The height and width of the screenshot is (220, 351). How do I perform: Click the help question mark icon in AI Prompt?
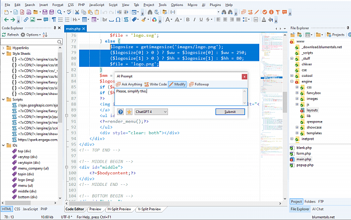121,112
